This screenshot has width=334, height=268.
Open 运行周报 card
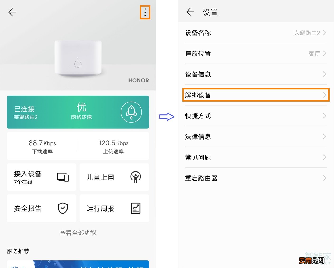point(114,208)
